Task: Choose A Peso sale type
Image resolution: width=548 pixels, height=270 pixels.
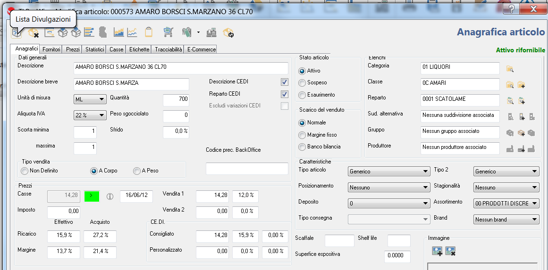Action: tap(137, 171)
